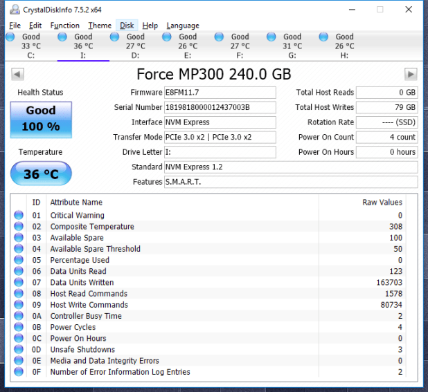Minimize the CrystalDiskInfo window
Image resolution: width=428 pixels, height=392 pixels.
point(352,10)
